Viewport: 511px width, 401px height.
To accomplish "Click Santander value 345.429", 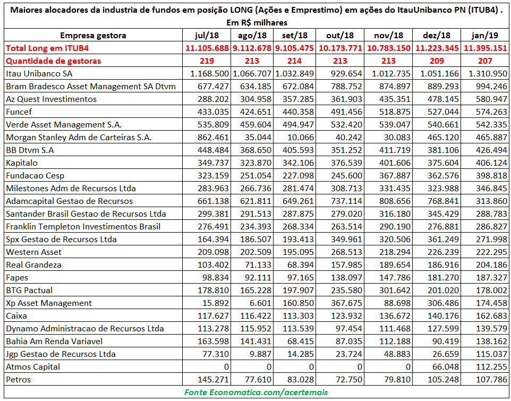I will (443, 214).
